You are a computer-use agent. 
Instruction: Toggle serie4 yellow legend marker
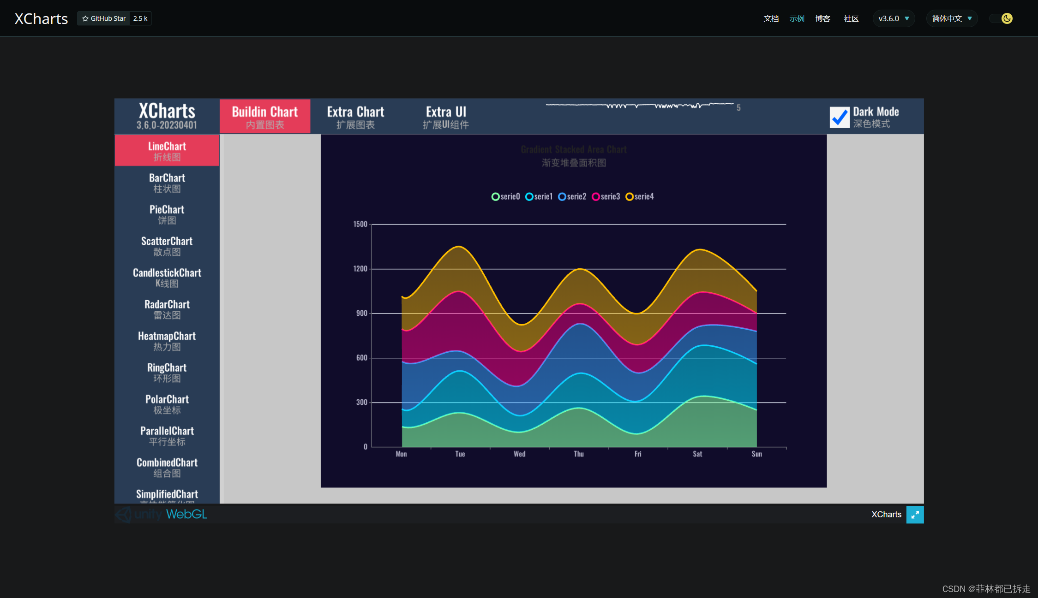pyautogui.click(x=629, y=197)
